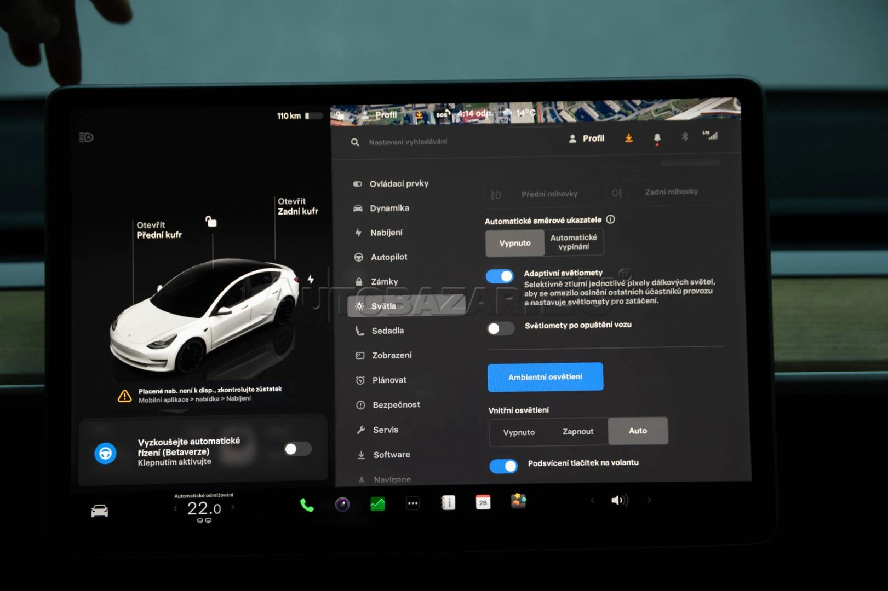Tap the charging bolt icon beside the car
Image resolution: width=888 pixels, height=591 pixels.
[x=311, y=279]
